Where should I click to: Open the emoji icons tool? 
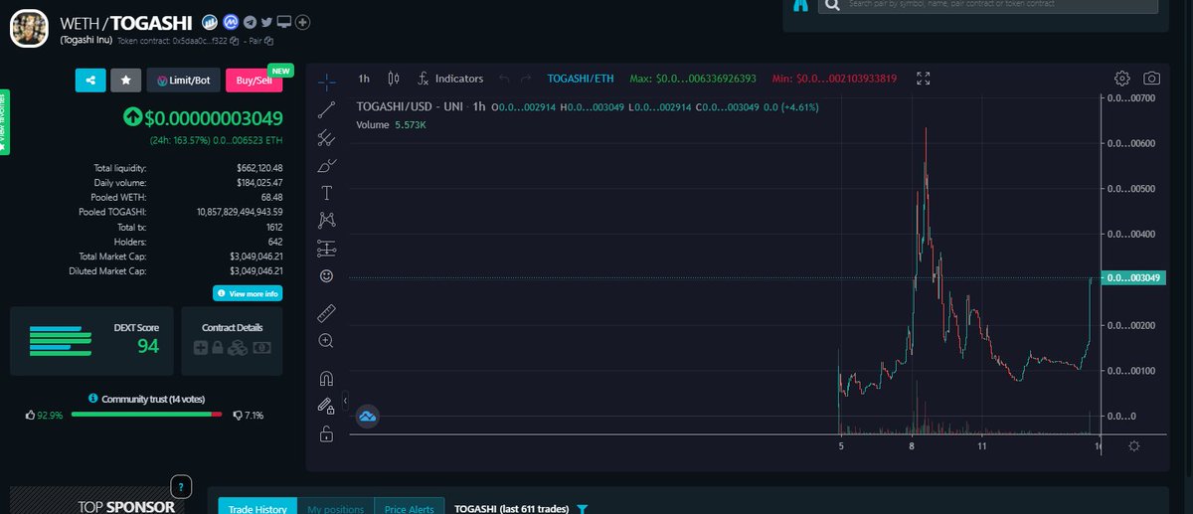point(326,275)
